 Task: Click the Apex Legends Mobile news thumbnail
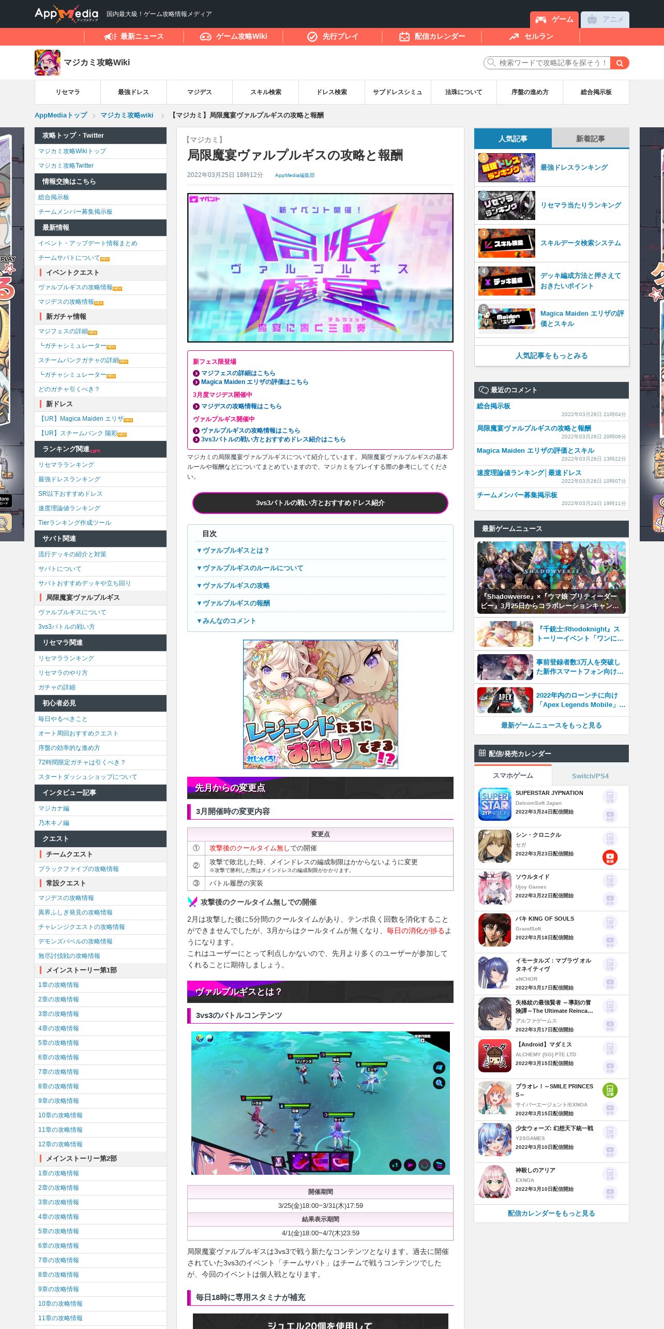click(x=505, y=700)
